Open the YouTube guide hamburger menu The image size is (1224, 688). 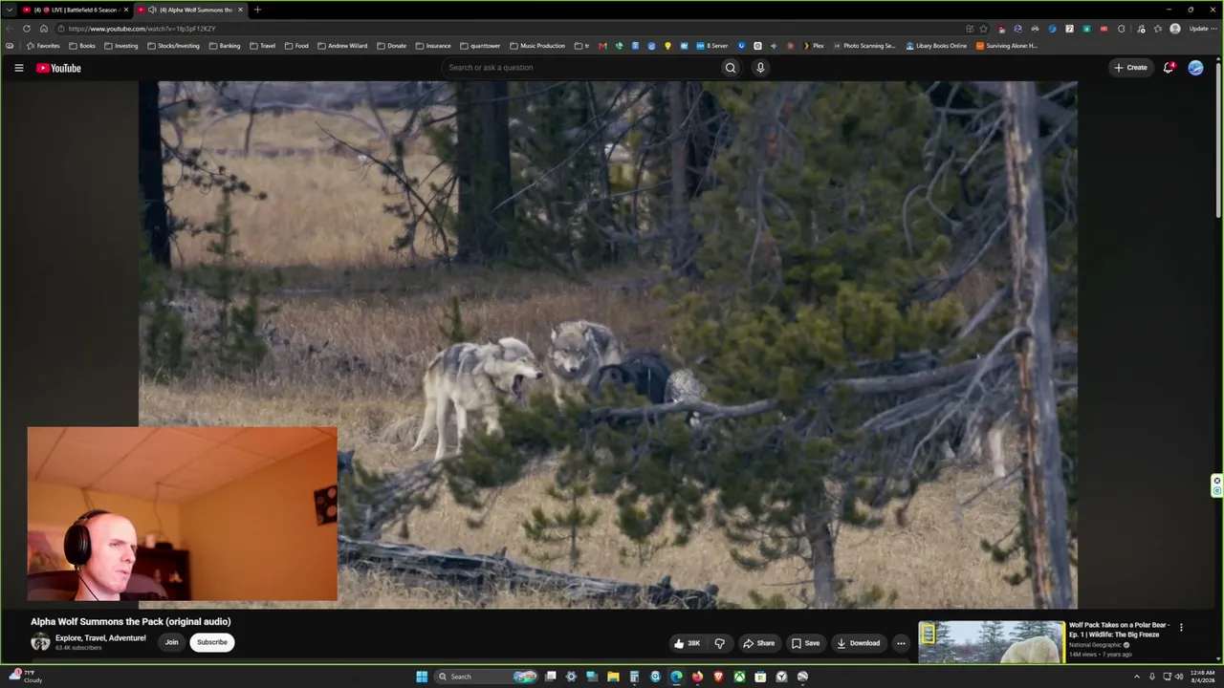tap(18, 68)
